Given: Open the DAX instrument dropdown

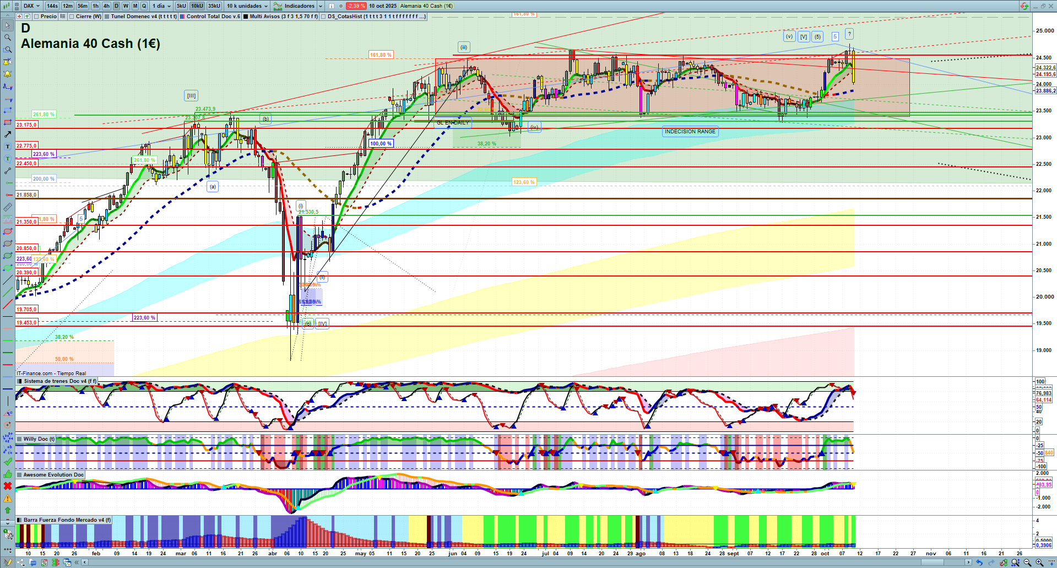Looking at the screenshot, I should pos(32,6).
